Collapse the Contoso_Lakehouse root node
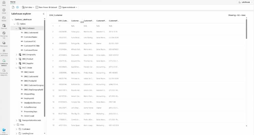 click(x=13, y=20)
